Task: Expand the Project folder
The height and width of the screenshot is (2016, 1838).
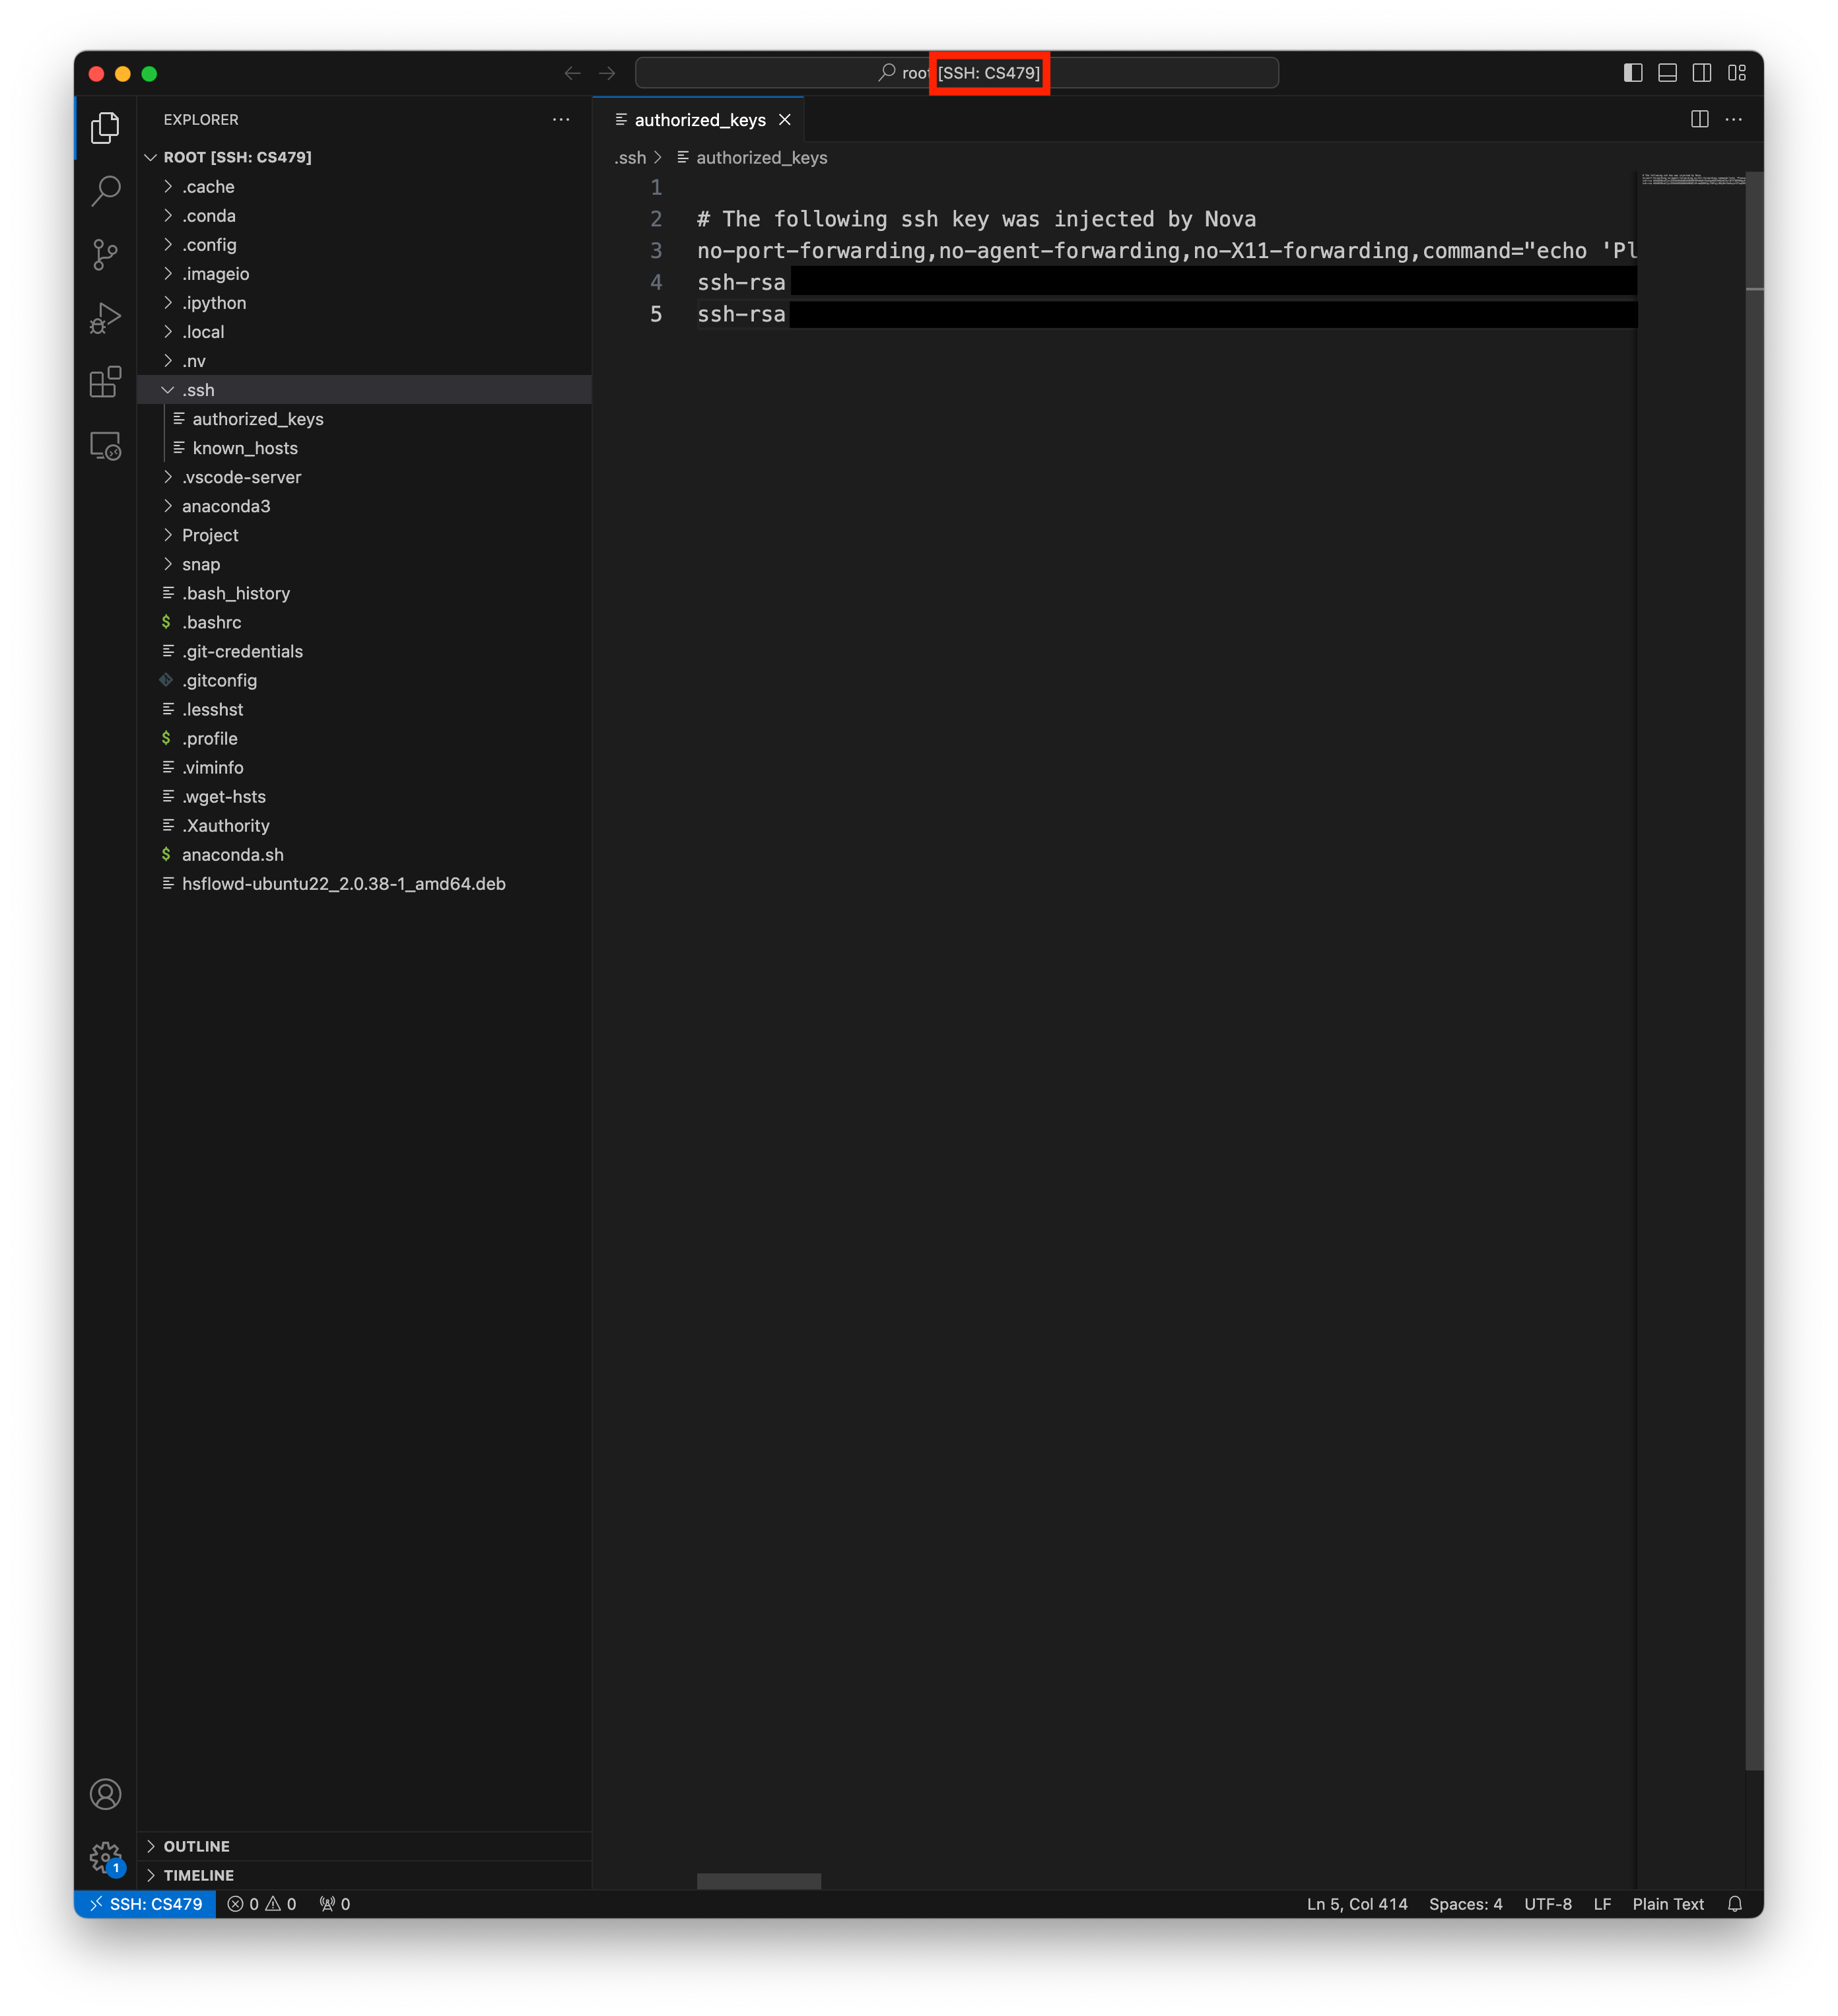Action: (210, 535)
